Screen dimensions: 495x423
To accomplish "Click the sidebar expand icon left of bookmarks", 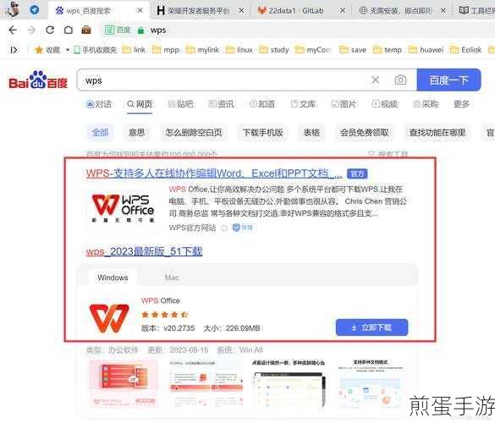I will pyautogui.click(x=14, y=50).
